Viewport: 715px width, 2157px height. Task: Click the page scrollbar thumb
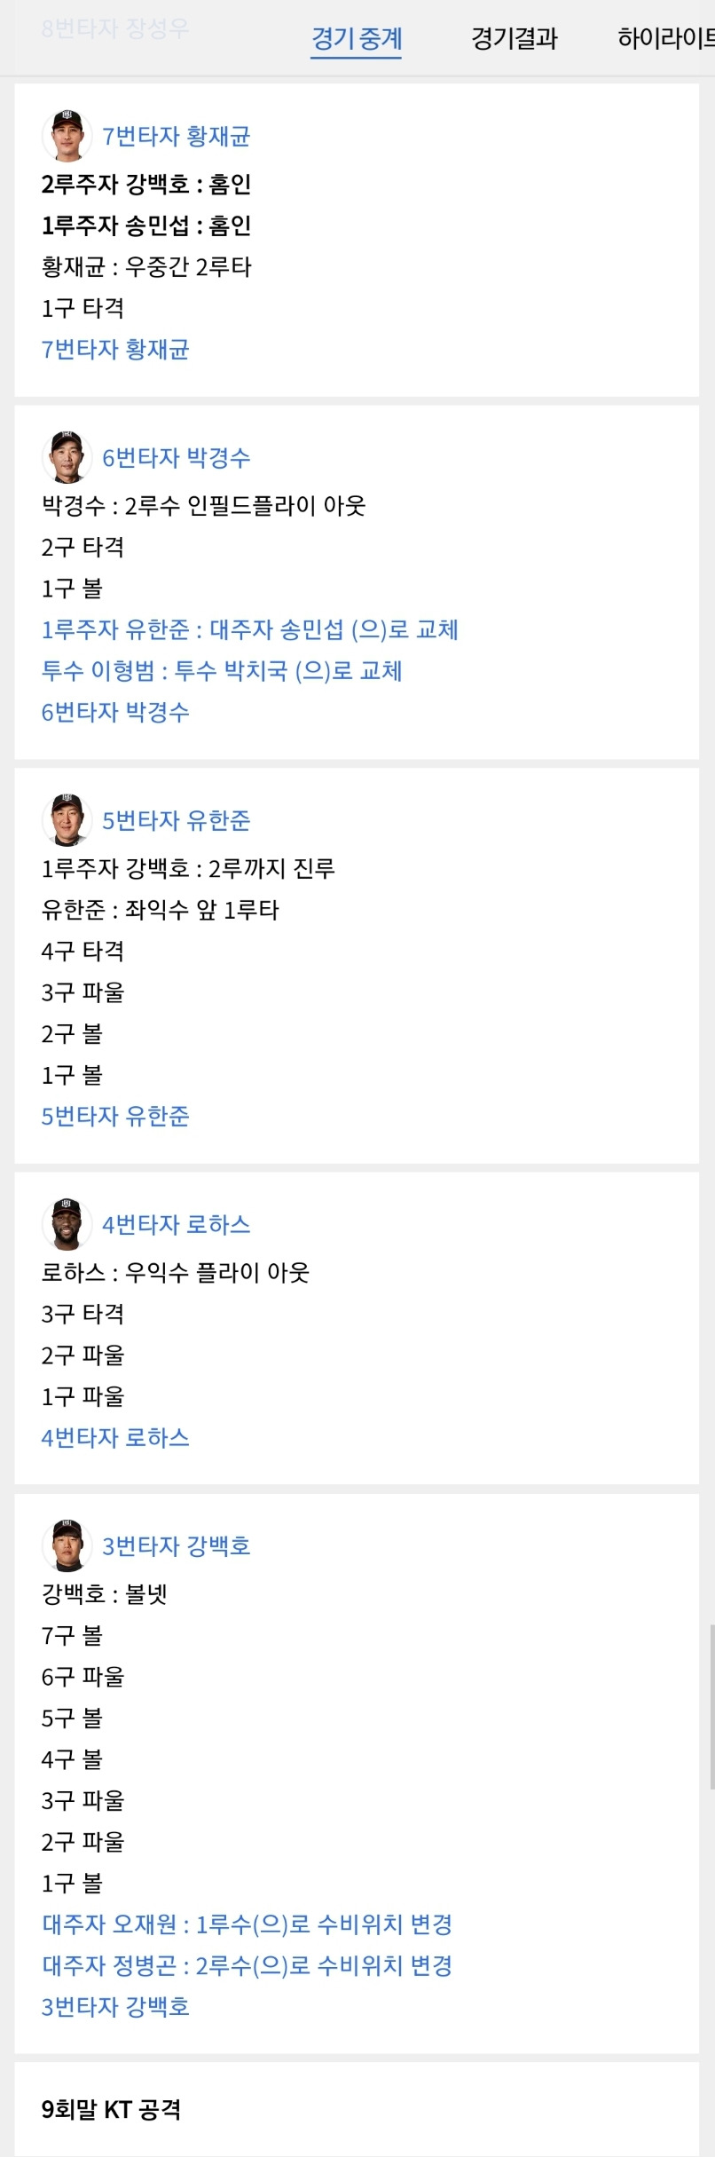click(x=711, y=1707)
